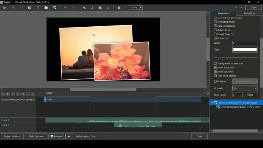The width and height of the screenshot is (263, 148).
Task: Open the Fit mode dropdown
Action: [x=245, y=88]
